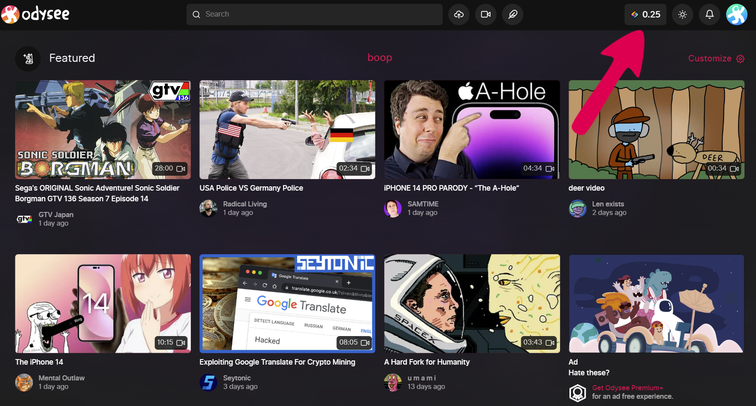The image size is (756, 406).
Task: Click "3 days ago" under Seytonic
Action: (x=240, y=386)
